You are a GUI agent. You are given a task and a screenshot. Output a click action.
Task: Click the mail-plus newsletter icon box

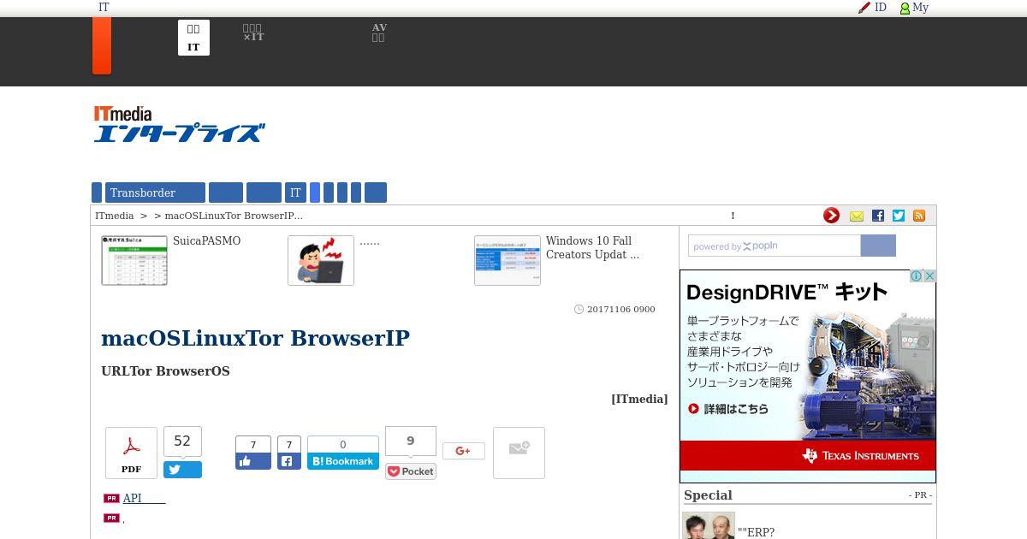click(x=519, y=453)
